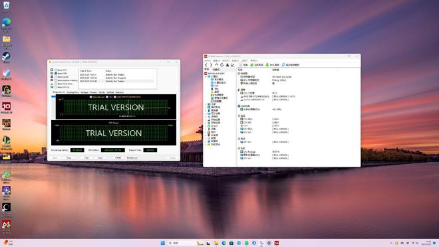Image resolution: width=439 pixels, height=247 pixels.
Task: Toggle Motherboard checkbox in temperature graph legend
Action: [x=90, y=97]
